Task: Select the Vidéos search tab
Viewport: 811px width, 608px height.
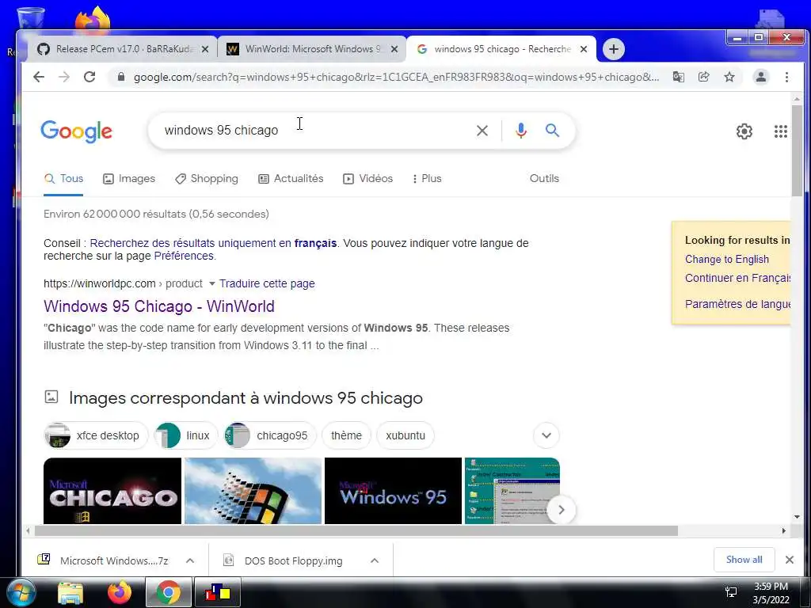Action: (x=368, y=179)
